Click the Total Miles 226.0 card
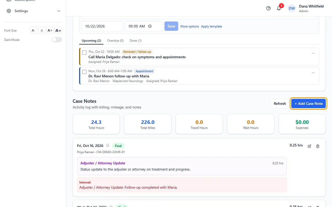Viewport: 332px width, 207px height. pyautogui.click(x=148, y=124)
